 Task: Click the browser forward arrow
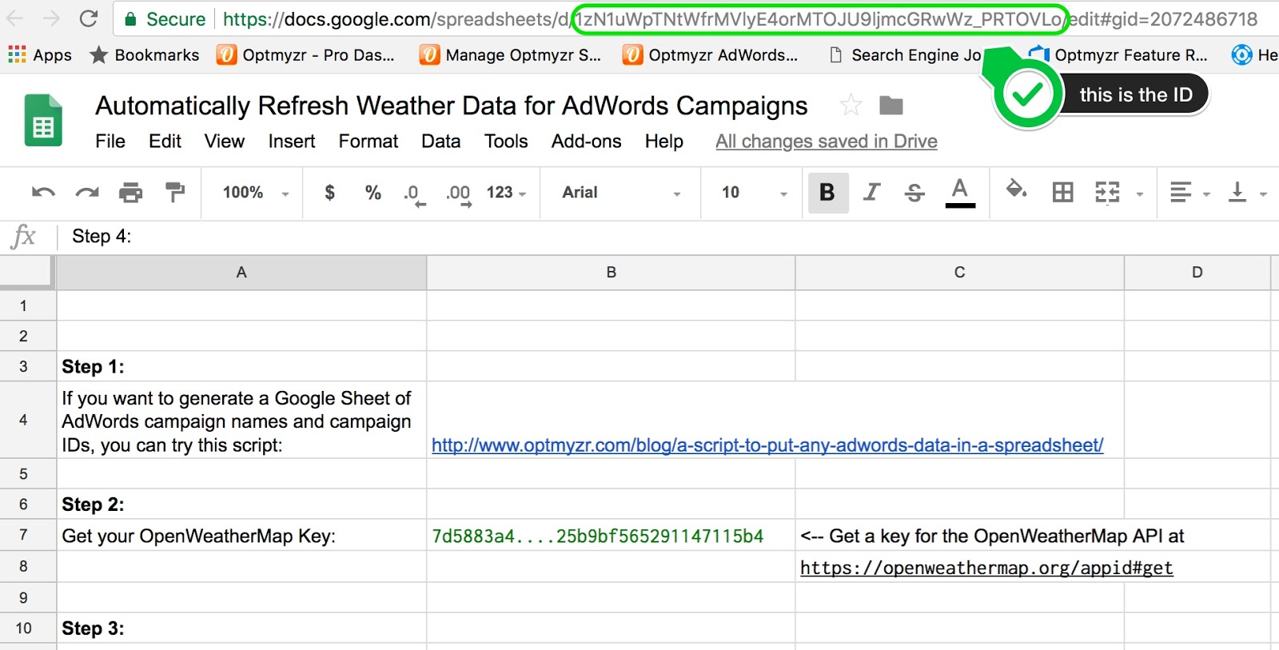(51, 18)
